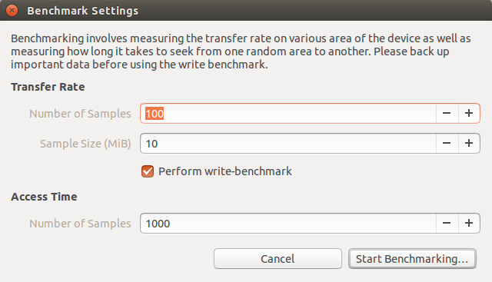Image resolution: width=492 pixels, height=282 pixels.
Task: Click the Sample Size field showing 10
Action: (288, 144)
